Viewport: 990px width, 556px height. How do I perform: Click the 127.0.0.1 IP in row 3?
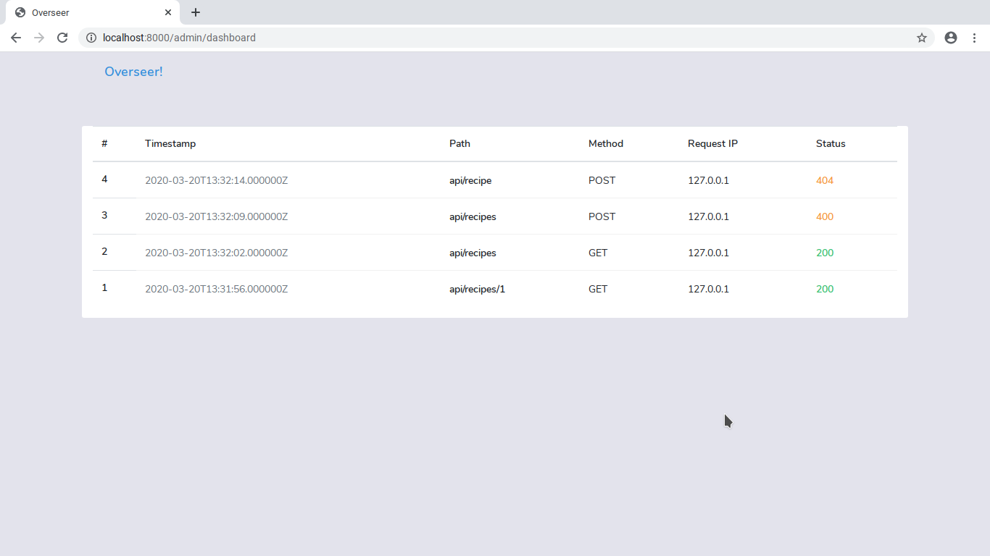pos(708,216)
